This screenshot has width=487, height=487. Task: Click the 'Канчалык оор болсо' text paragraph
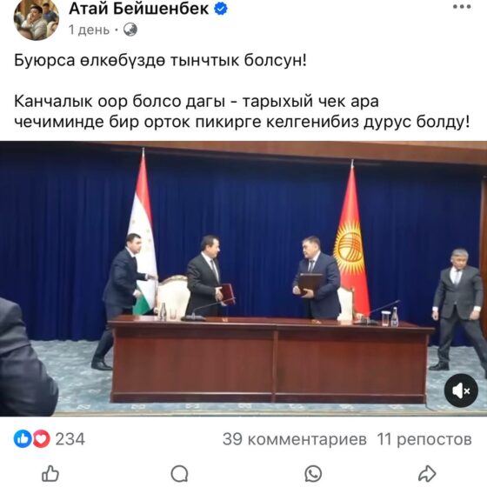[x=242, y=112]
